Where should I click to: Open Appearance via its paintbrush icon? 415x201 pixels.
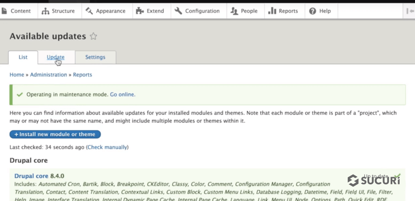click(89, 11)
